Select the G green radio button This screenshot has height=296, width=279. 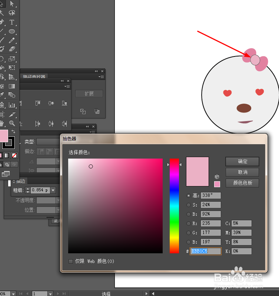point(188,232)
